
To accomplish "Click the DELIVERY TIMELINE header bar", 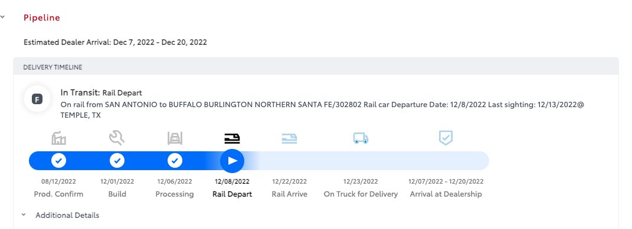I will click(x=316, y=67).
